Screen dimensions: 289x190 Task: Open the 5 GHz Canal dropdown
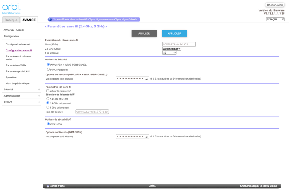[169, 53]
